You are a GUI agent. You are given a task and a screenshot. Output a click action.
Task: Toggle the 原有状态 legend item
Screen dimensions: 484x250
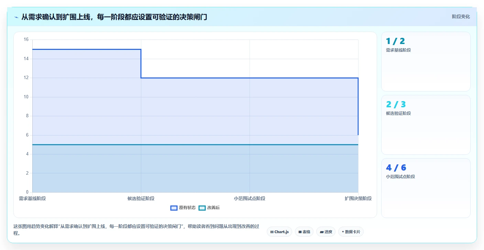pyautogui.click(x=183, y=208)
